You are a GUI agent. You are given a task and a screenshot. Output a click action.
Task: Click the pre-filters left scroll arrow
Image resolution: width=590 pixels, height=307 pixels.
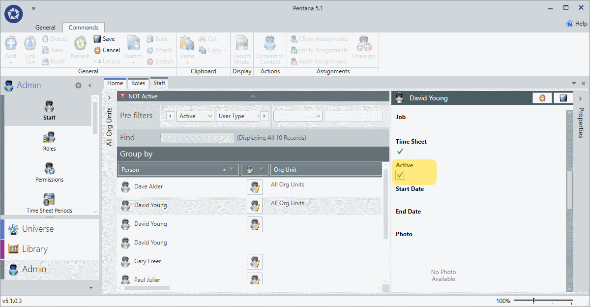pos(171,116)
